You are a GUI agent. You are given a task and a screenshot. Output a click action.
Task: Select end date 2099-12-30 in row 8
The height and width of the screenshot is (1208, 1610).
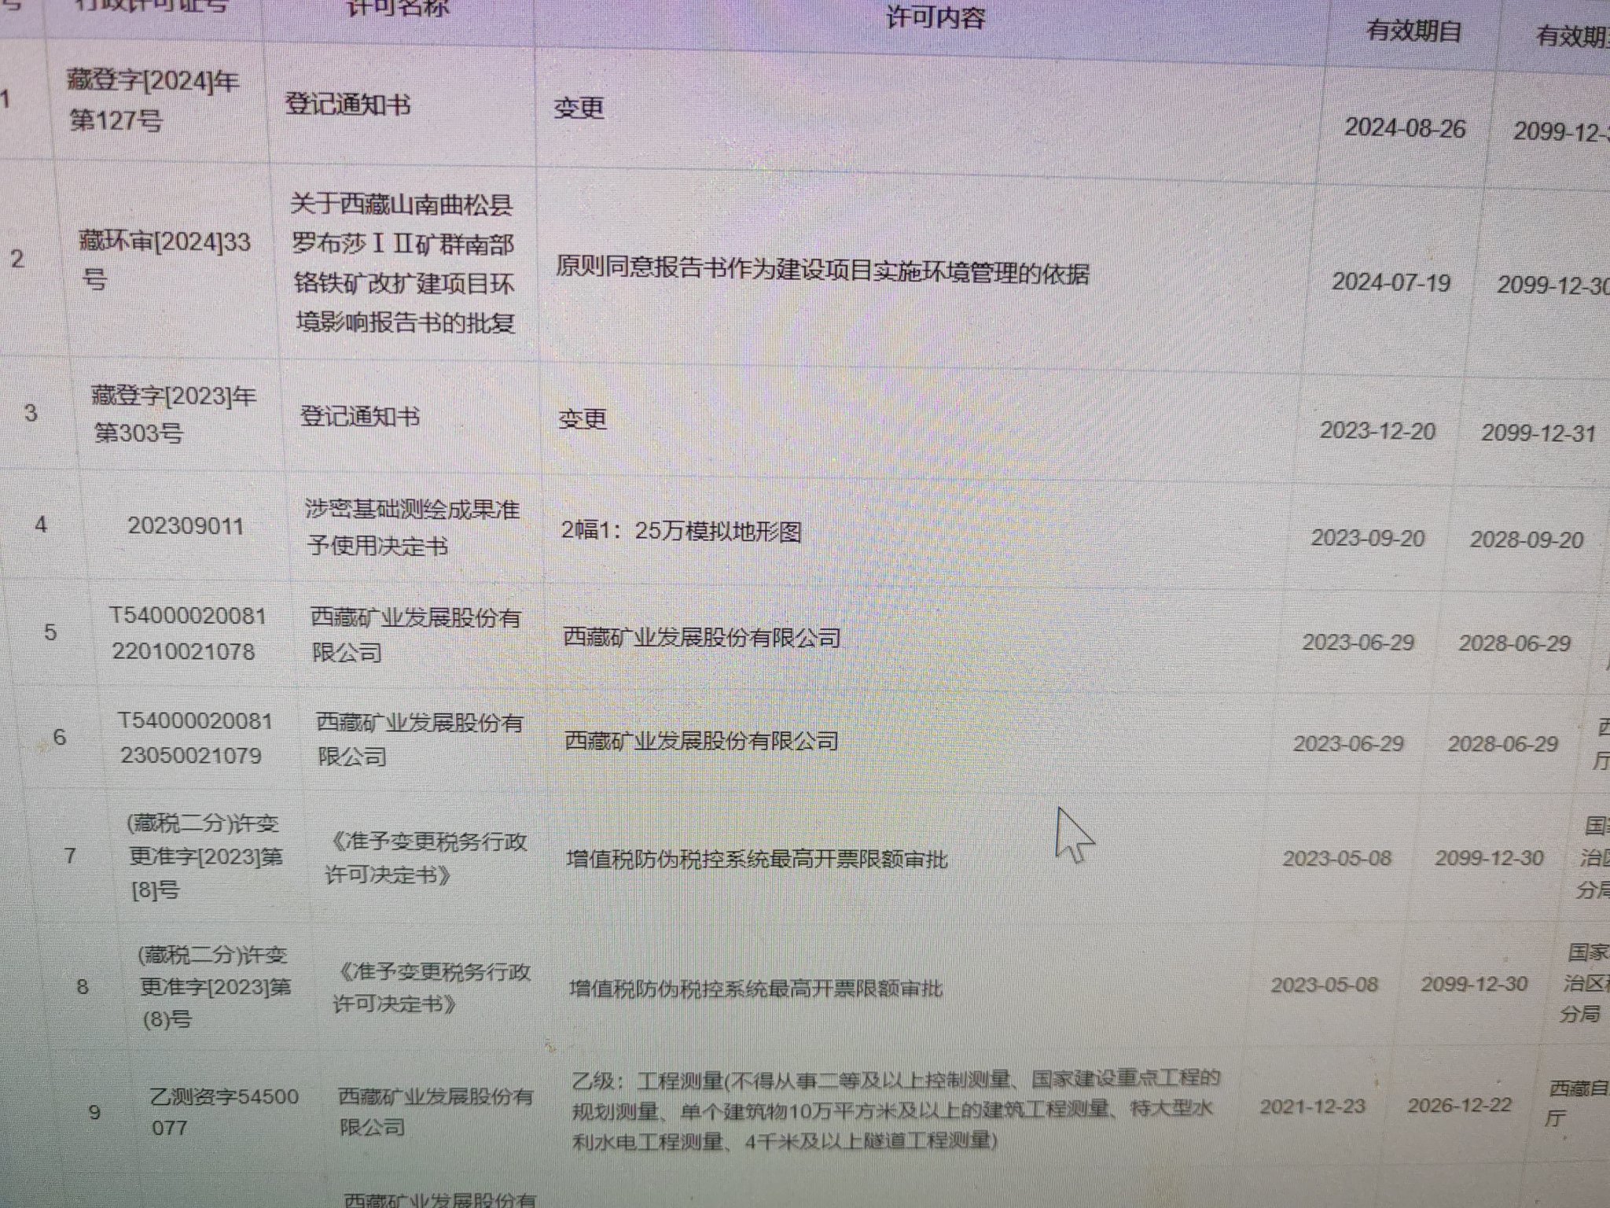(x=1474, y=984)
